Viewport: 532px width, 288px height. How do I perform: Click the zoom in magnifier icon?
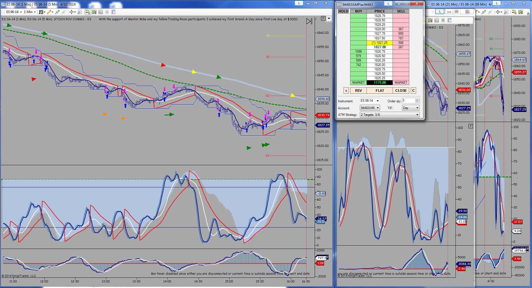tap(57, 12)
